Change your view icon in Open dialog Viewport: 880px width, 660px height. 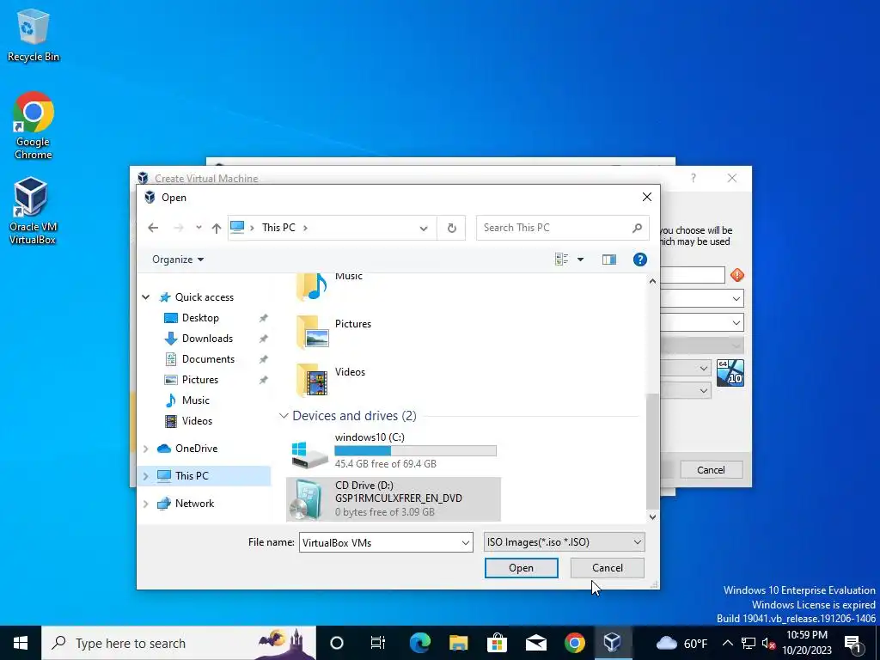[561, 260]
